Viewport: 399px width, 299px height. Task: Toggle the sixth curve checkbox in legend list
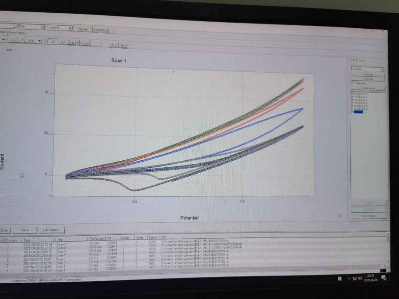click(x=352, y=109)
